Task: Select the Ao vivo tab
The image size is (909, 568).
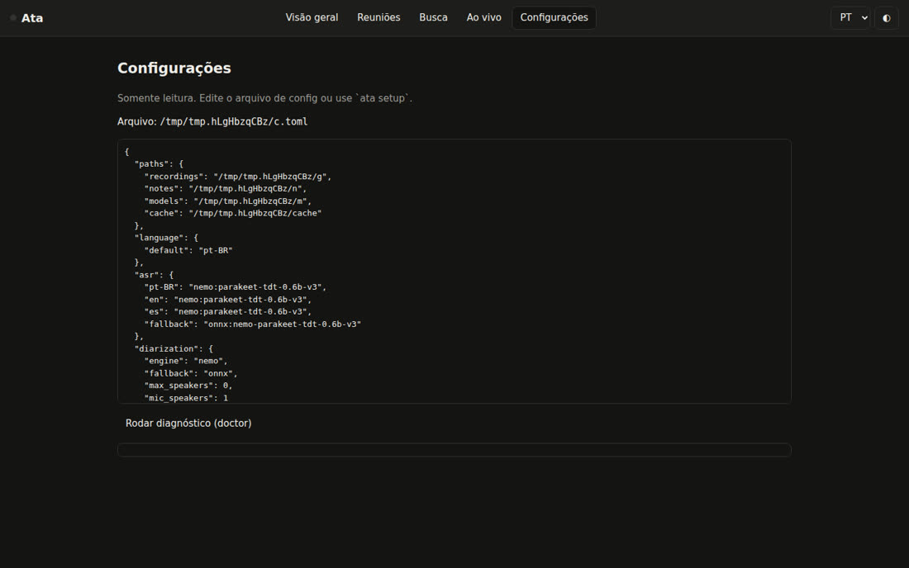Action: 483,17
